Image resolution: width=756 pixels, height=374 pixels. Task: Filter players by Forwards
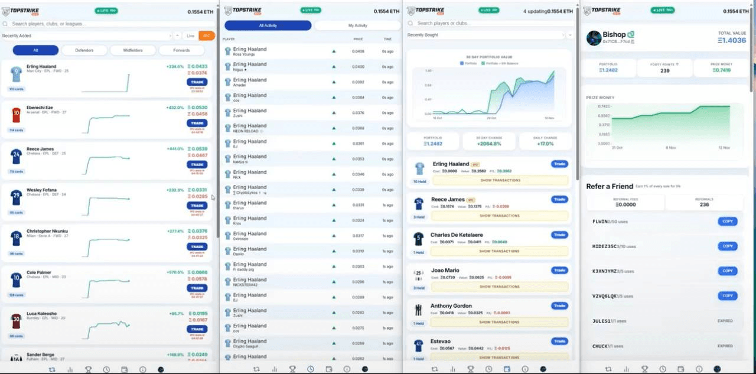(x=181, y=50)
